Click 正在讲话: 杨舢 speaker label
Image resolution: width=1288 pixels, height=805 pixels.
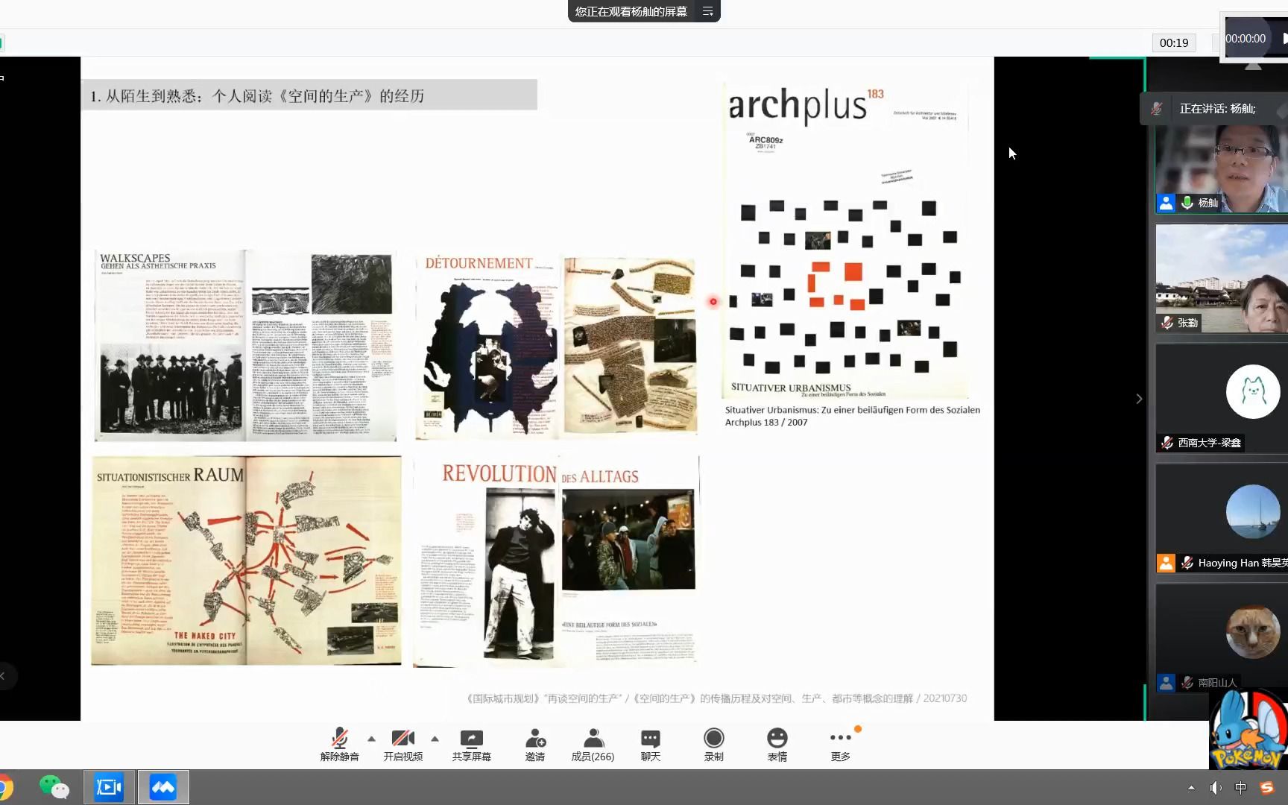(1217, 109)
